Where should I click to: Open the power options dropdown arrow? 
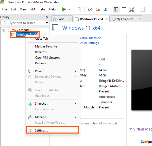pos(70,9)
